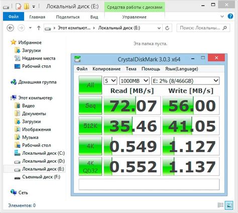Screen dimensions: 238x213
Task: Switch to the Поделиться ribbon tab
Action: pyautogui.click(x=68, y=17)
